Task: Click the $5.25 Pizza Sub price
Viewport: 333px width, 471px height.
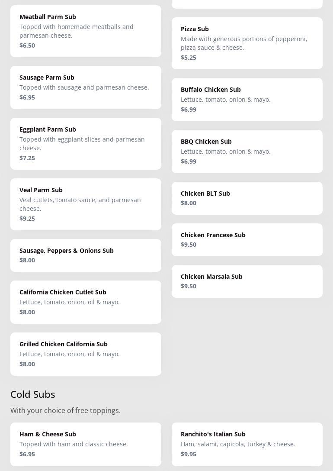Action: click(x=189, y=58)
